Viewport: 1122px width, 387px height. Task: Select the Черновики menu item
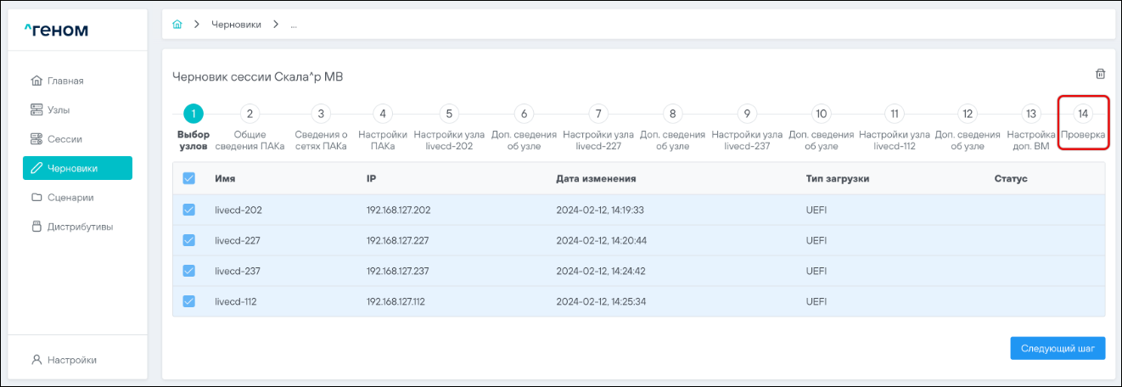77,168
